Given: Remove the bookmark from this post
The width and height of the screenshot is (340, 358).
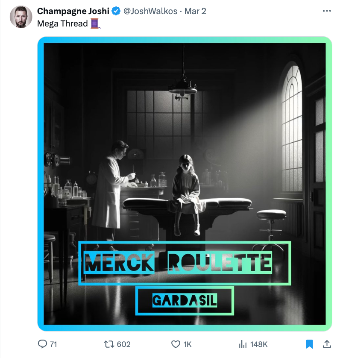Looking at the screenshot, I should coord(310,344).
